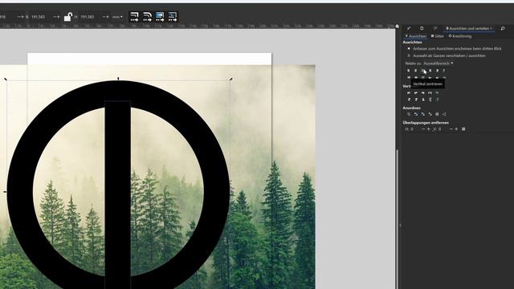Image resolution: width=514 pixels, height=289 pixels.
Task: Align right edges of objects
Action: point(430,71)
